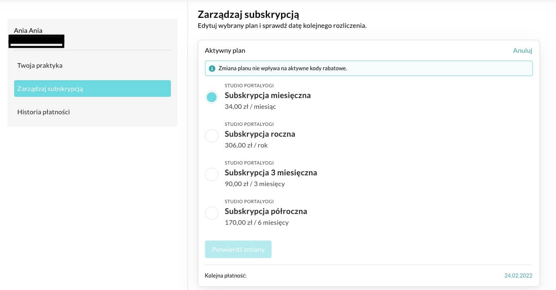Click the Subskrypcja roczna plan title text
This screenshot has height=290, width=556.
(260, 134)
